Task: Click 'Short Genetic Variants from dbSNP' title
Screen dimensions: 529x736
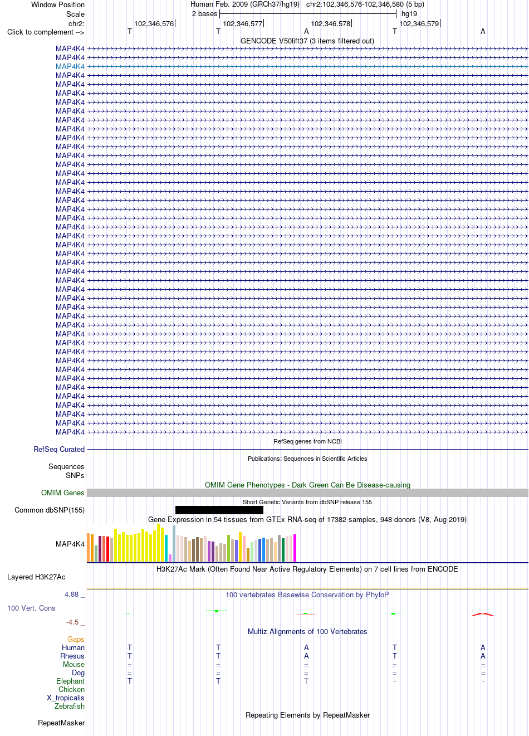Action: tap(307, 502)
